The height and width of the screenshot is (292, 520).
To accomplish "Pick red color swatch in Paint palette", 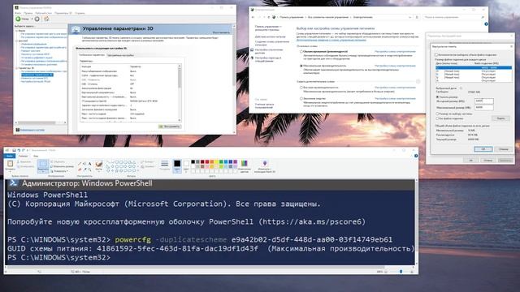I will [207, 162].
